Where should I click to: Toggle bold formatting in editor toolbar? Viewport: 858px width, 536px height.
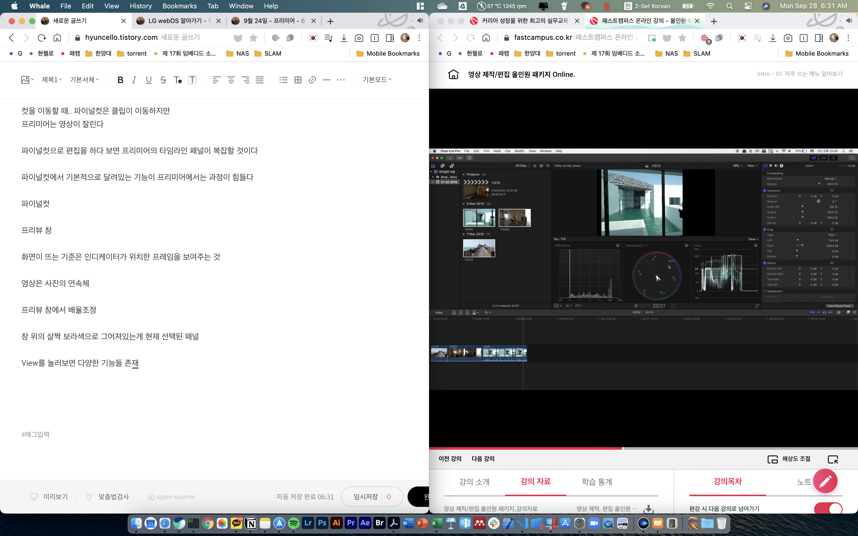tap(120, 80)
